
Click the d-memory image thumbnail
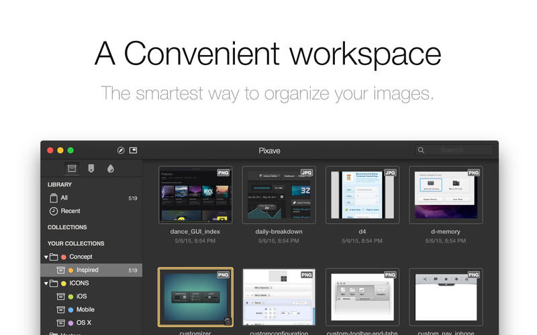pos(446,195)
